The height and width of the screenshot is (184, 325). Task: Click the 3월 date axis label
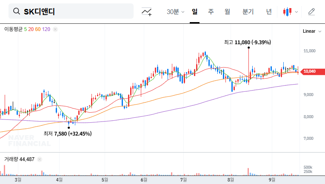click(18, 180)
